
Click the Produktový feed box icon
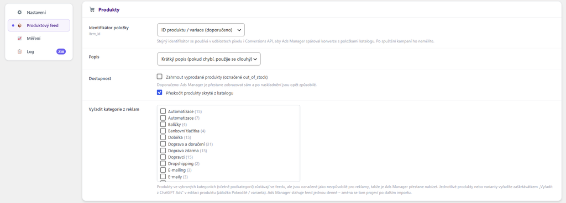(19, 25)
